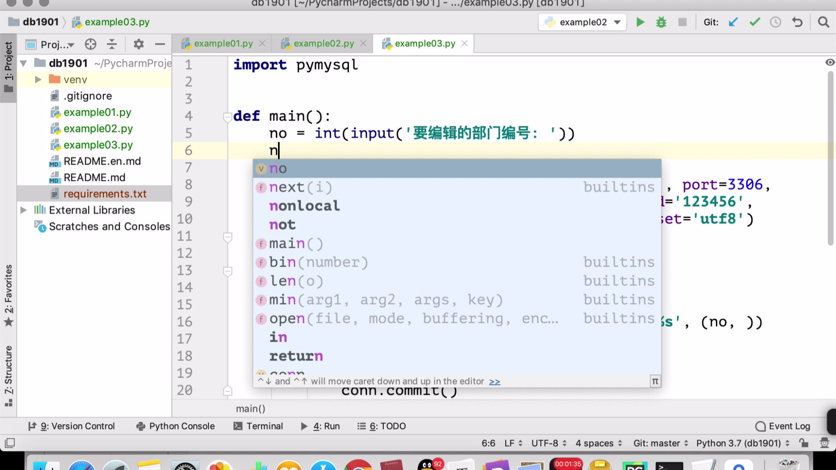
Task: Click the '>>' link in completion hint
Action: (x=494, y=381)
